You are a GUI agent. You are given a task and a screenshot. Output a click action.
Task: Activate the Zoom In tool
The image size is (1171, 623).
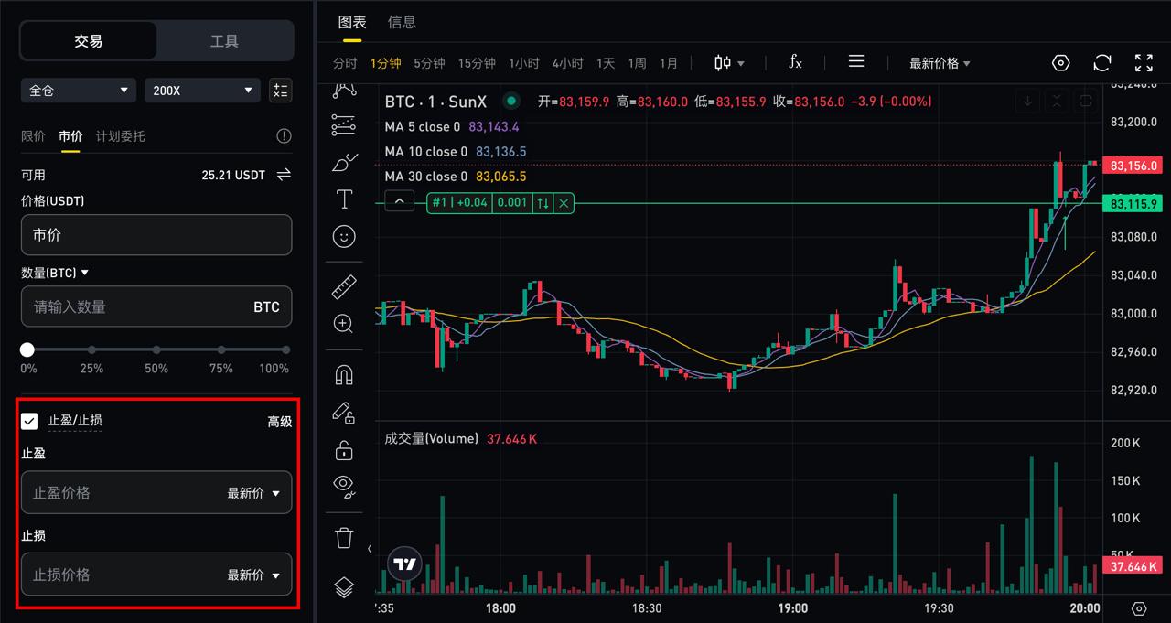(344, 324)
